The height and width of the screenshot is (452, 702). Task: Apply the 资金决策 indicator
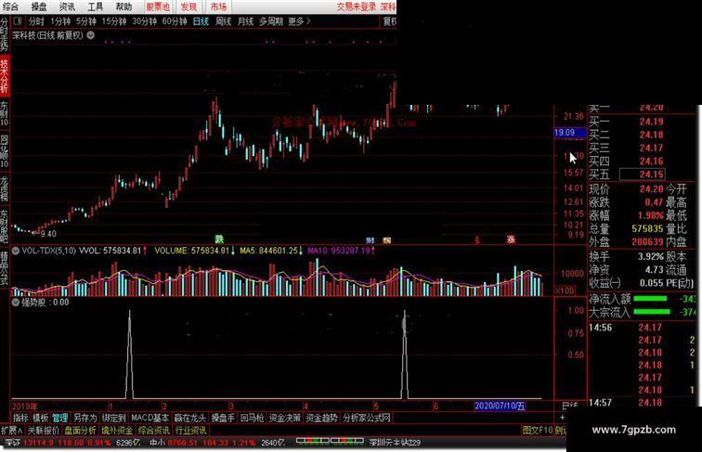pos(285,418)
